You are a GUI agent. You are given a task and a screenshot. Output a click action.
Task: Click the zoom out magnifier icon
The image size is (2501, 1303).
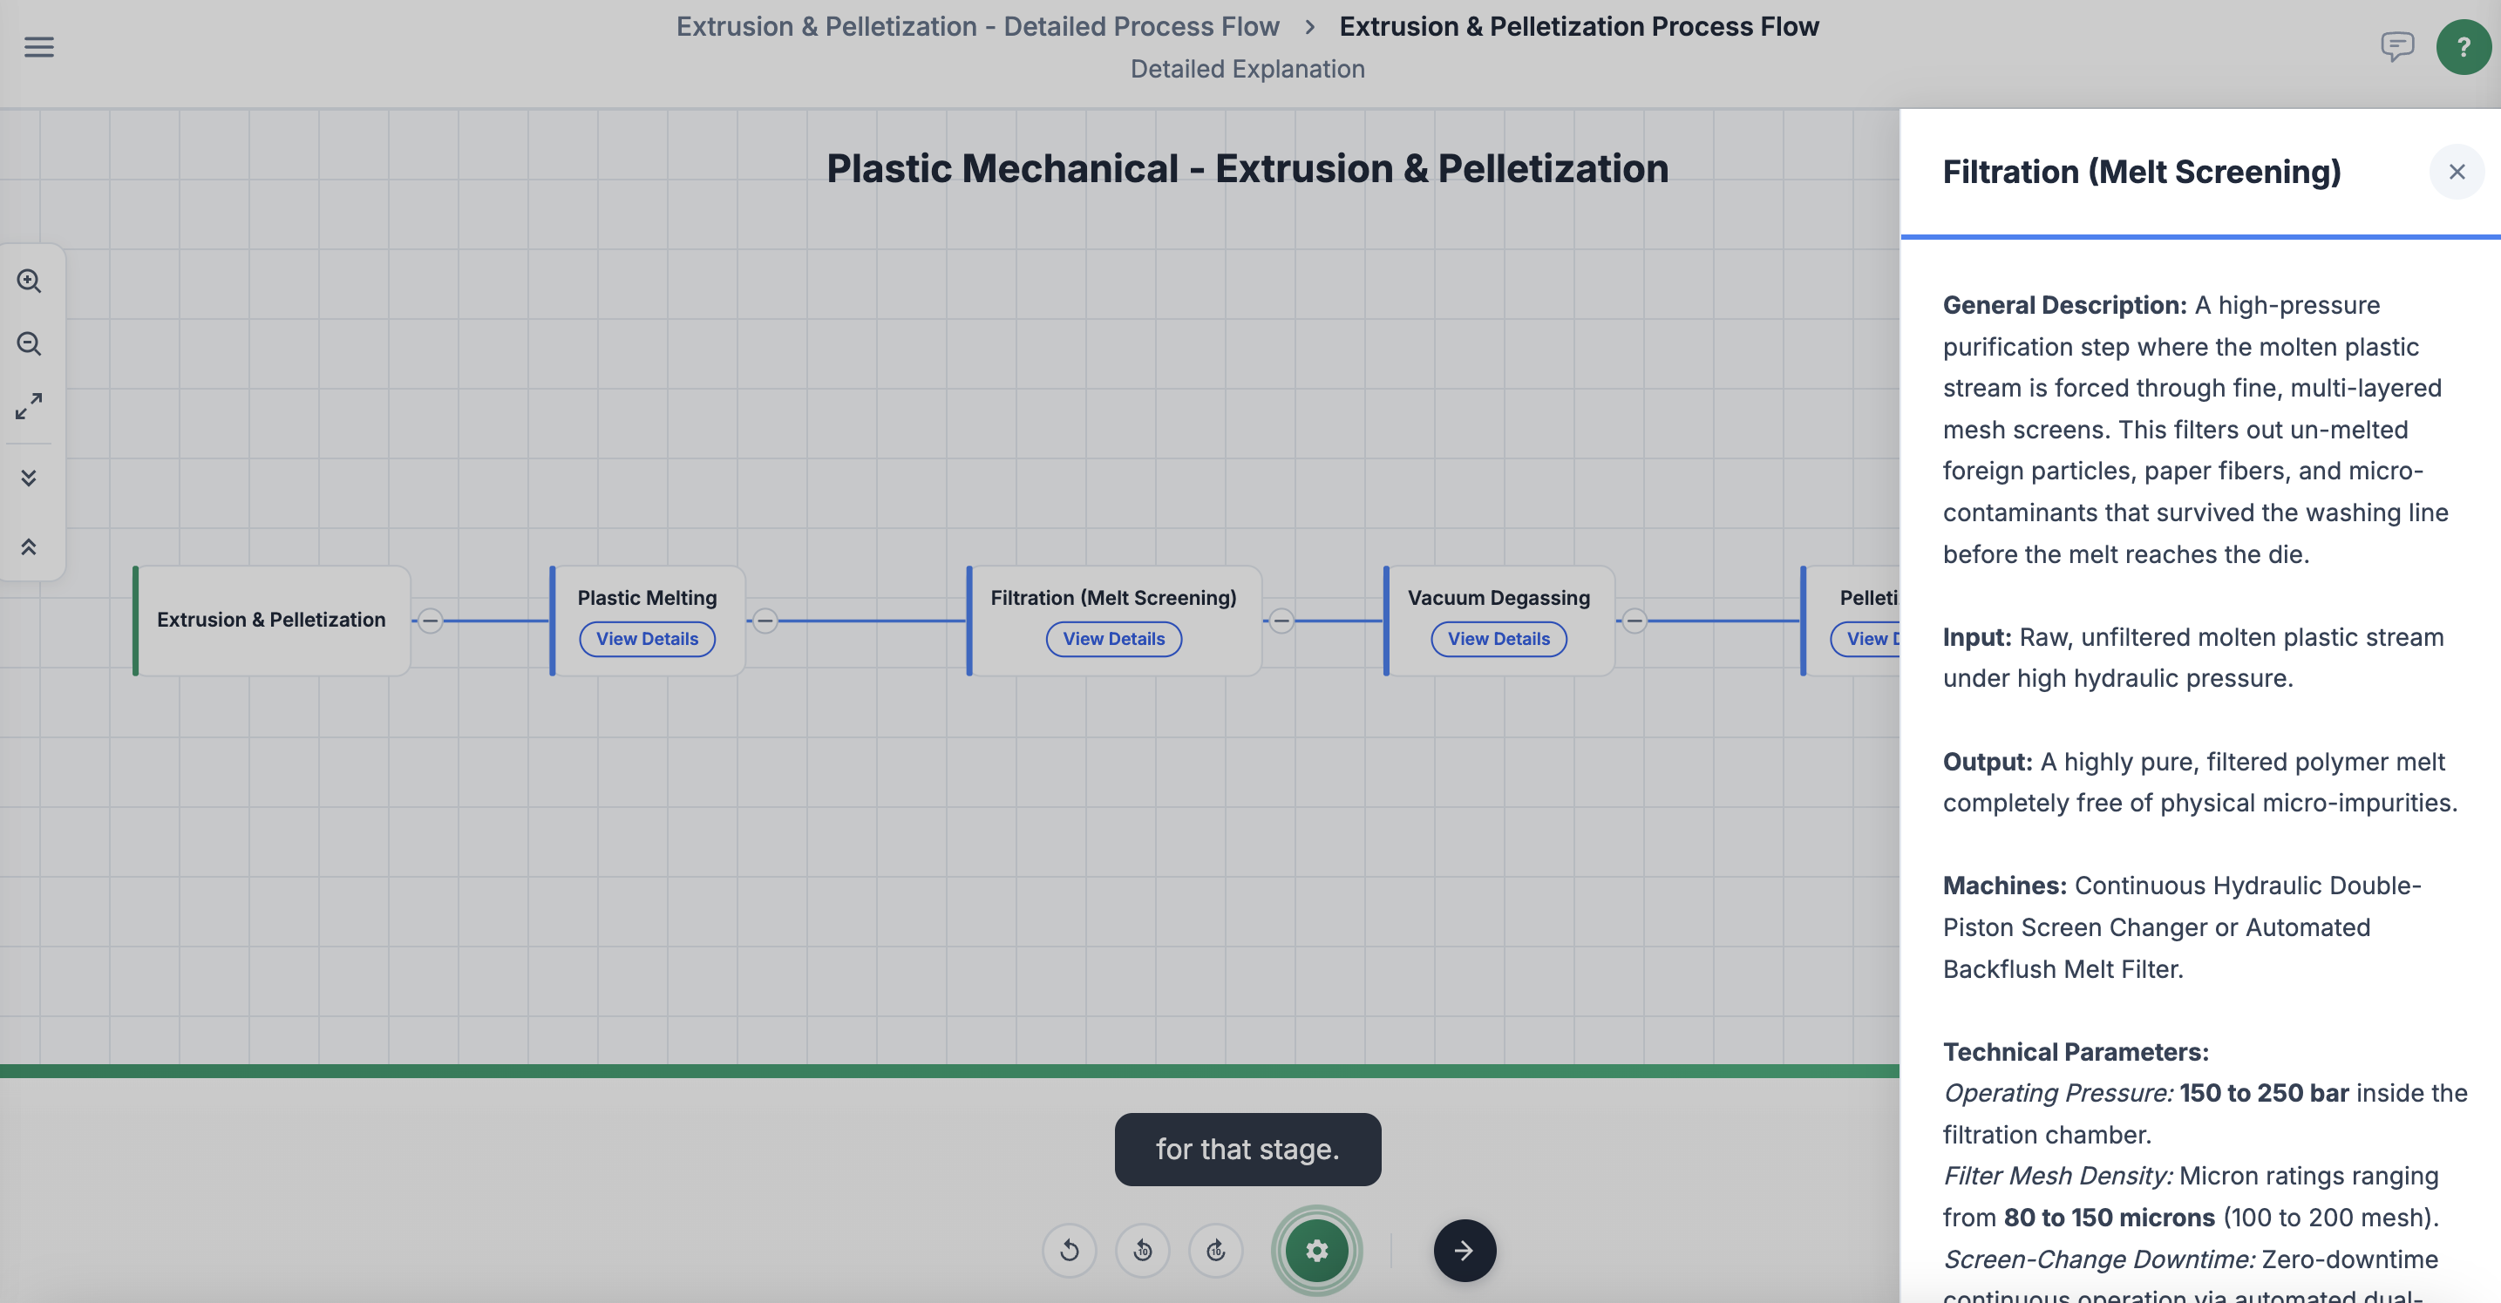(x=29, y=343)
